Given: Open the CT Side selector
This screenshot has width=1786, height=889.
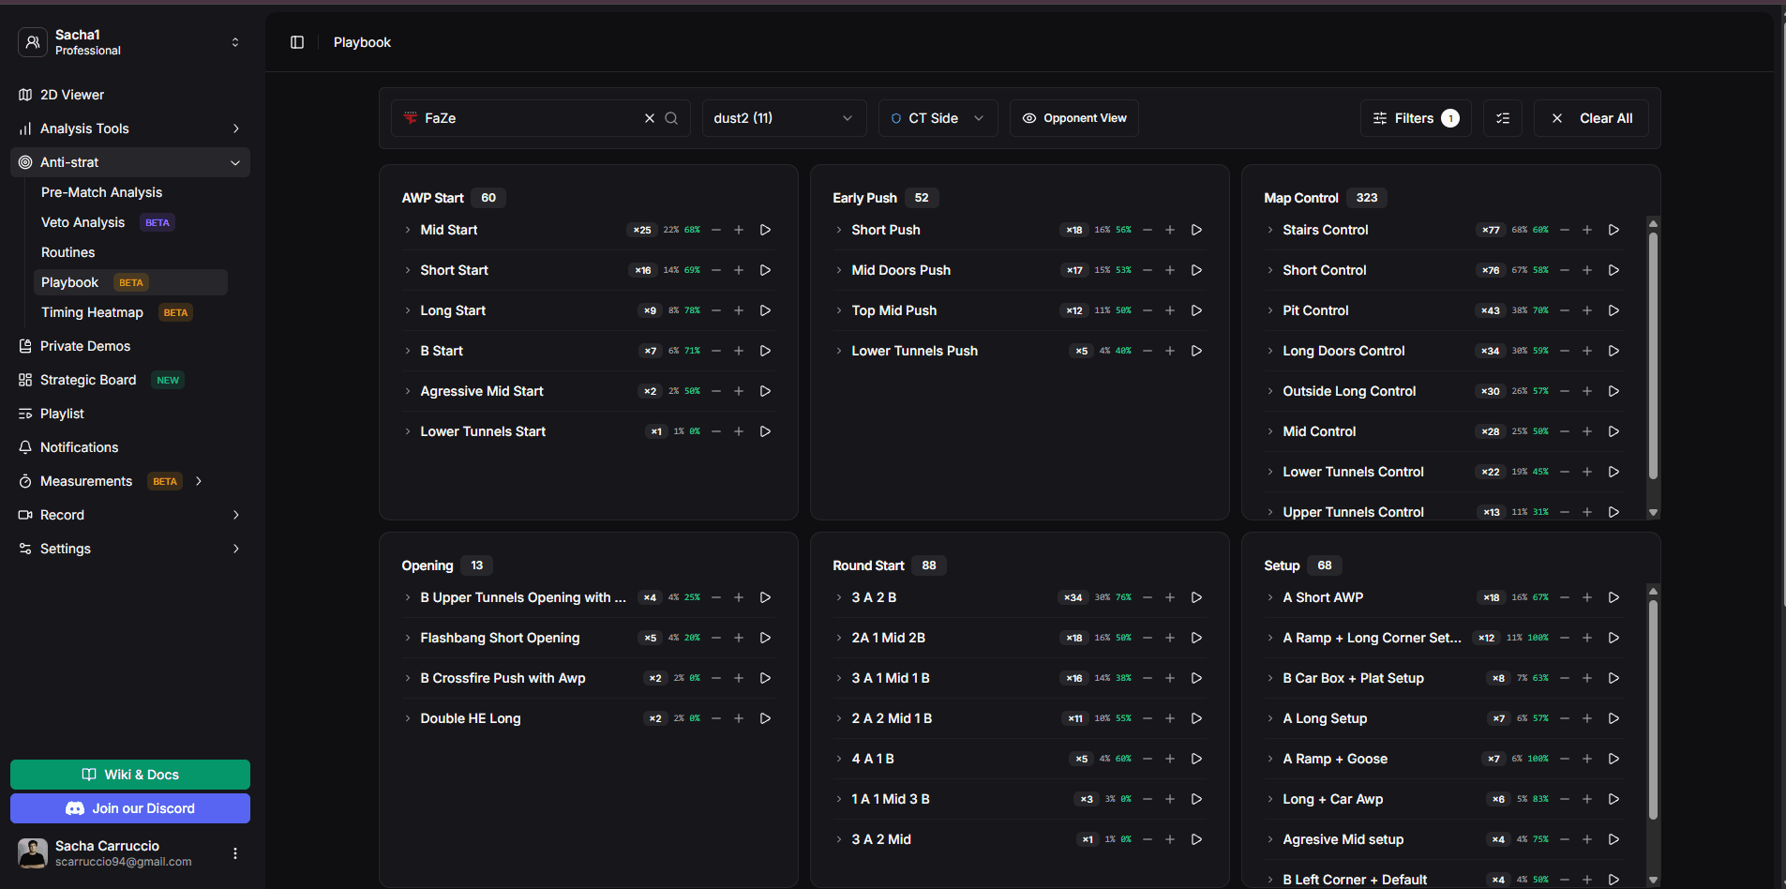Looking at the screenshot, I should [x=937, y=118].
